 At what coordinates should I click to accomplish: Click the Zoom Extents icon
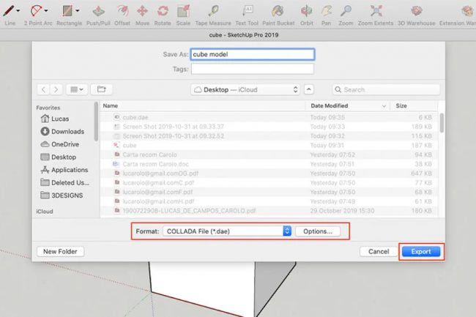[x=376, y=12]
